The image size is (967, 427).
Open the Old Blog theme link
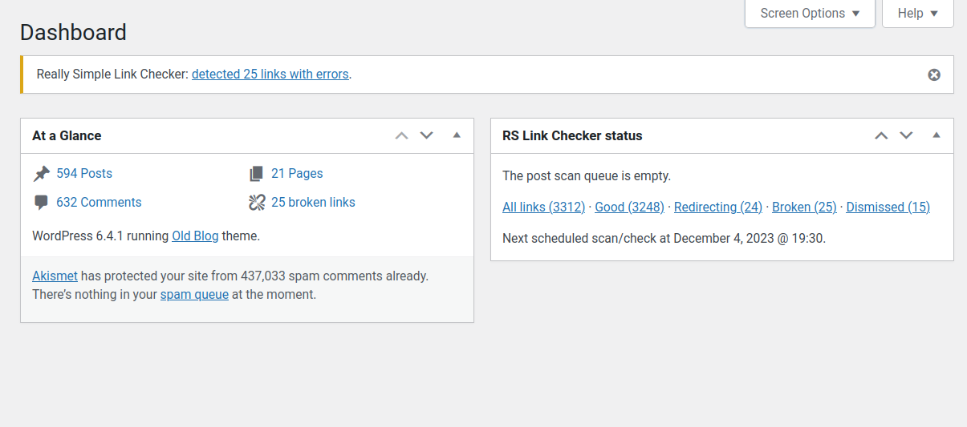195,236
